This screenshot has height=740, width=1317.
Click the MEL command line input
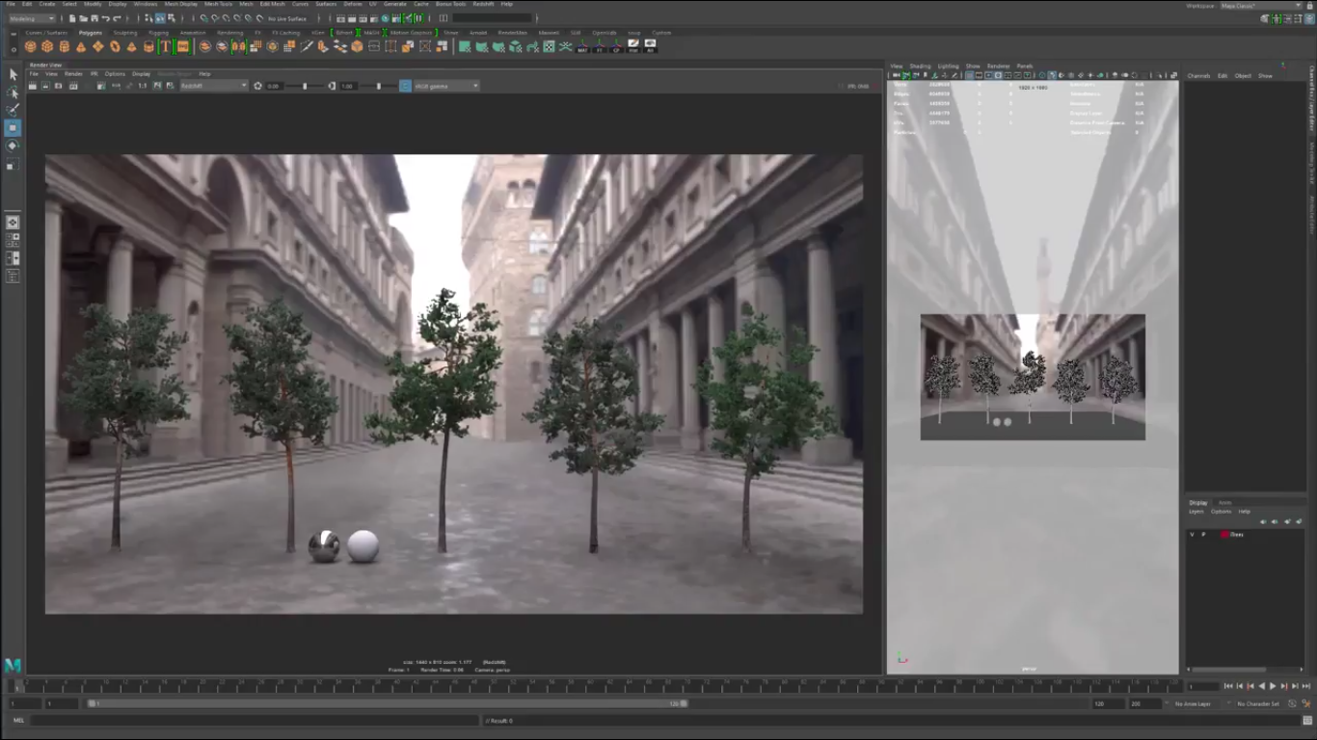(x=254, y=721)
